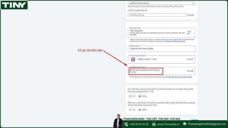The image size is (228, 128).
Task: Click the Áp dụng link
Action: coord(191,15)
